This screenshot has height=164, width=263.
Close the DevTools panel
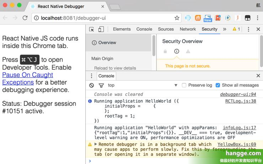tap(258, 29)
